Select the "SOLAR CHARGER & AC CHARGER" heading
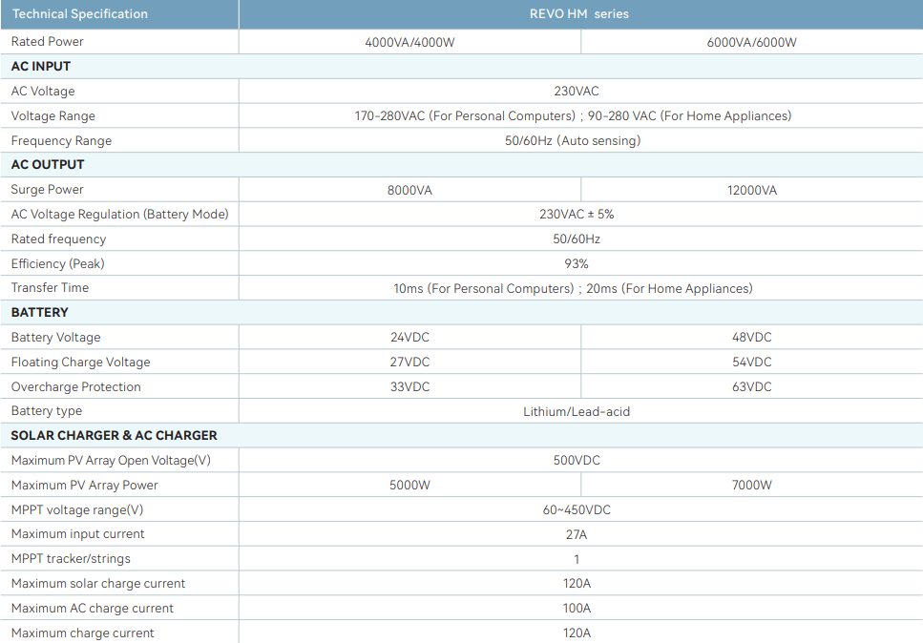 (x=114, y=435)
